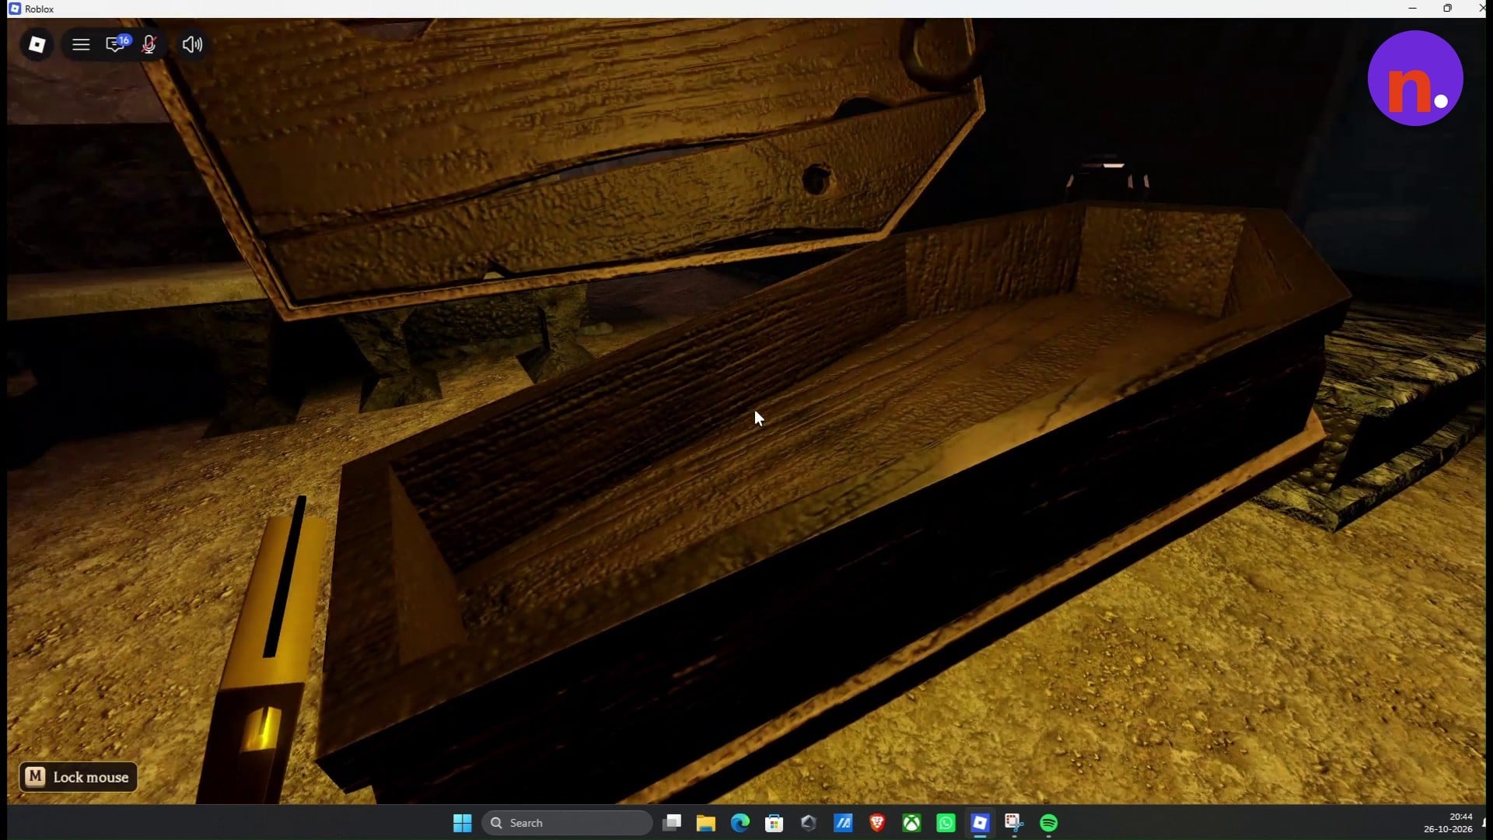
Task: Toggle the muted microphone
Action: pyautogui.click(x=149, y=44)
